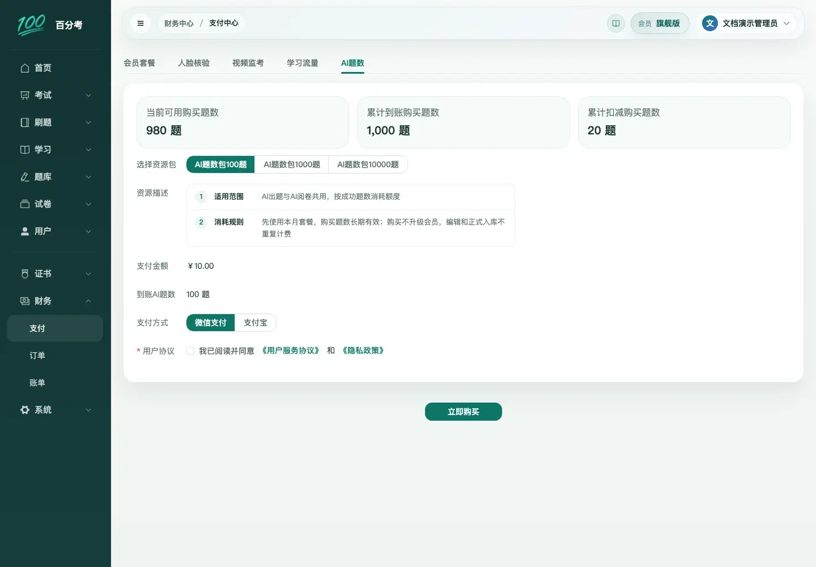The width and height of the screenshot is (816, 567).
Task: Expand the 证书 menu chevron
Action: point(88,274)
